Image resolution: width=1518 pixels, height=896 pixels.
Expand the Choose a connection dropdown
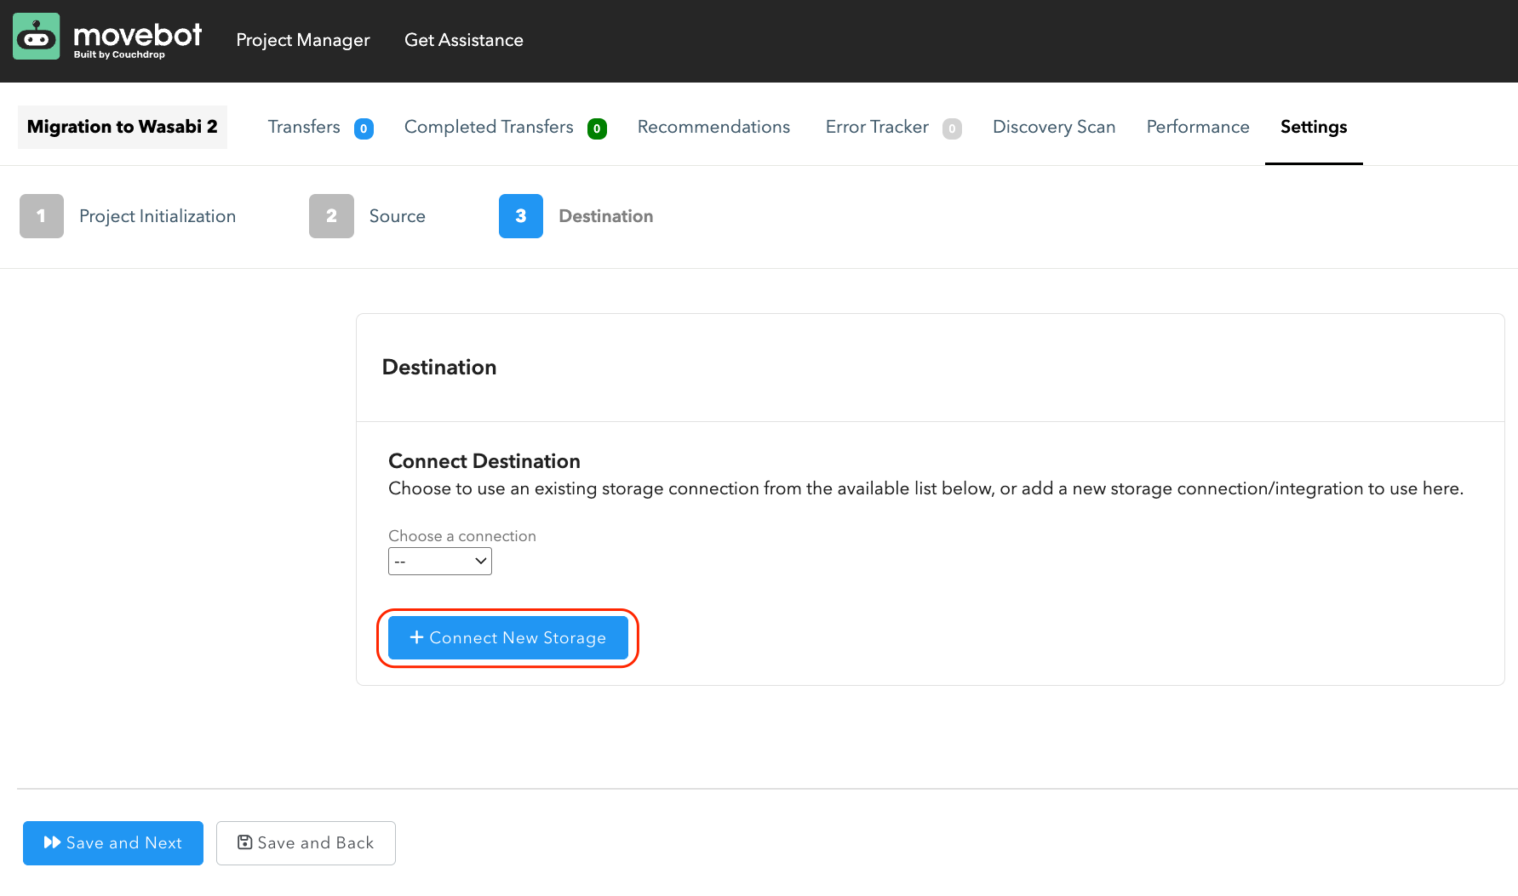point(440,561)
